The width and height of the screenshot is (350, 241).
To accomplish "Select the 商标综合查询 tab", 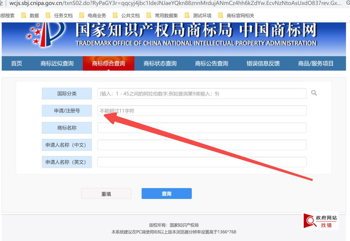I will tap(108, 63).
